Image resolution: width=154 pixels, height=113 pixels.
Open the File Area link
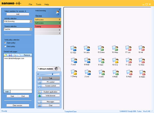[x=39, y=16]
